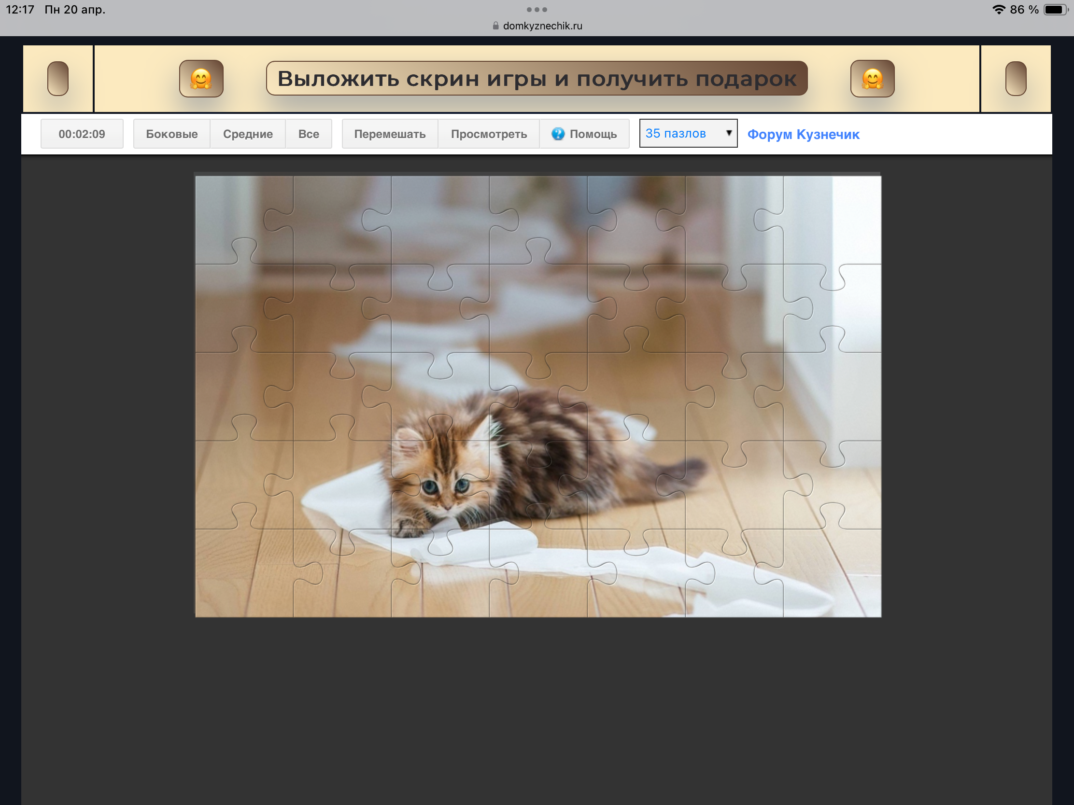
Task: Tap the battery indicator icon
Action: [x=1057, y=10]
